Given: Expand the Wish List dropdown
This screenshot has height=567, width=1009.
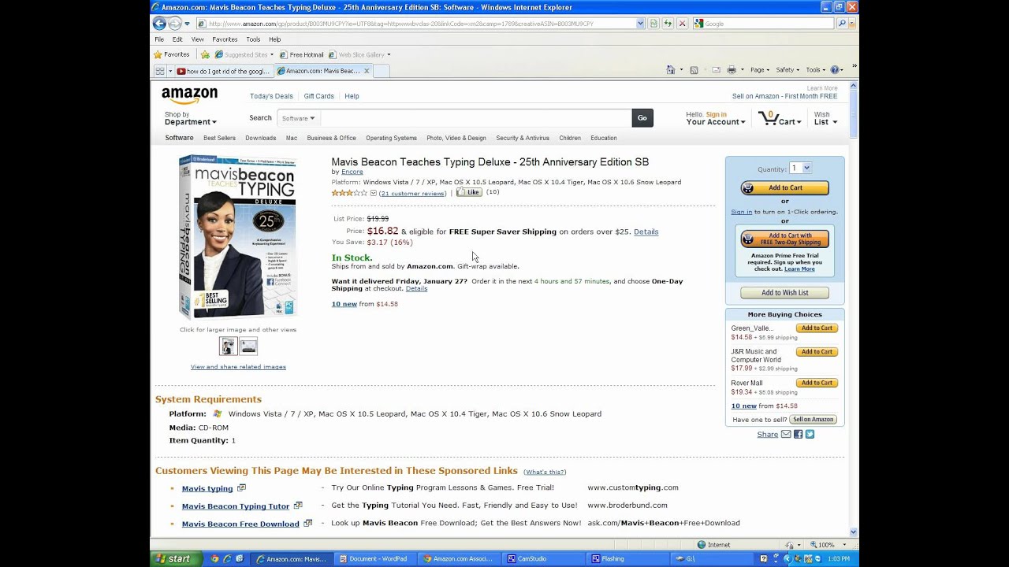Looking at the screenshot, I should click(825, 119).
